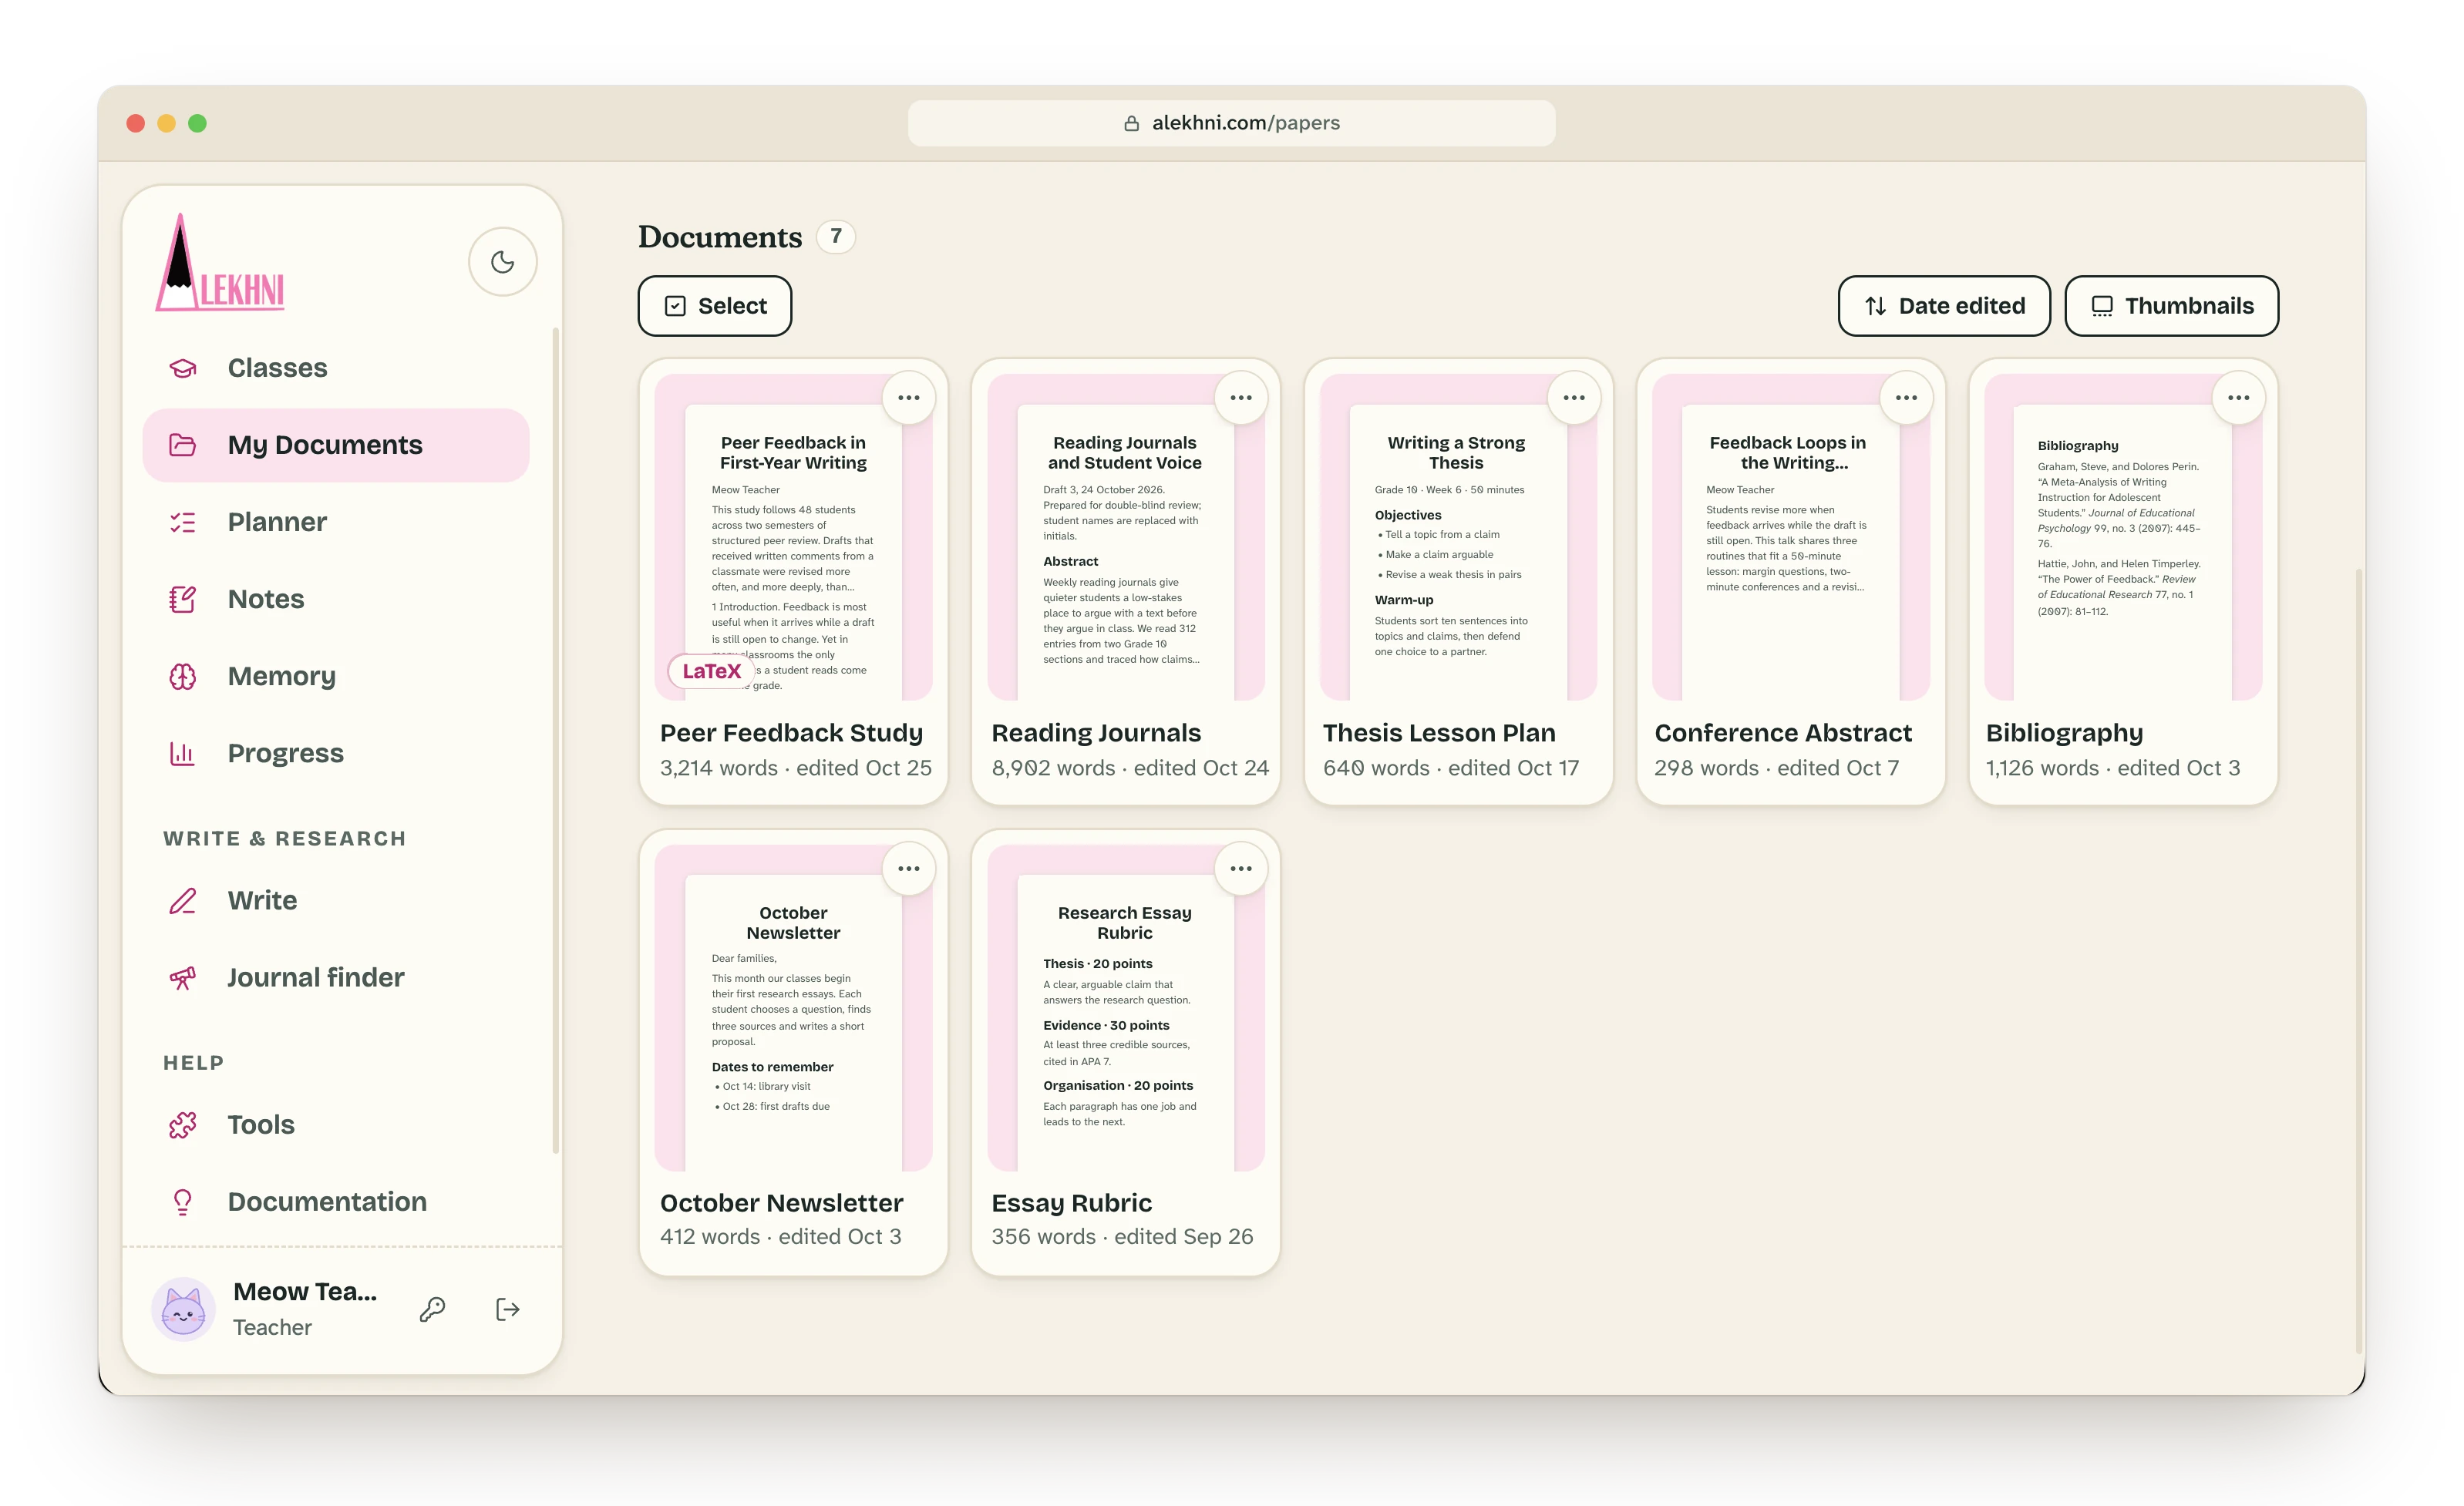This screenshot has height=1506, width=2464.
Task: Go to the Journal finder label
Action: coord(316,977)
